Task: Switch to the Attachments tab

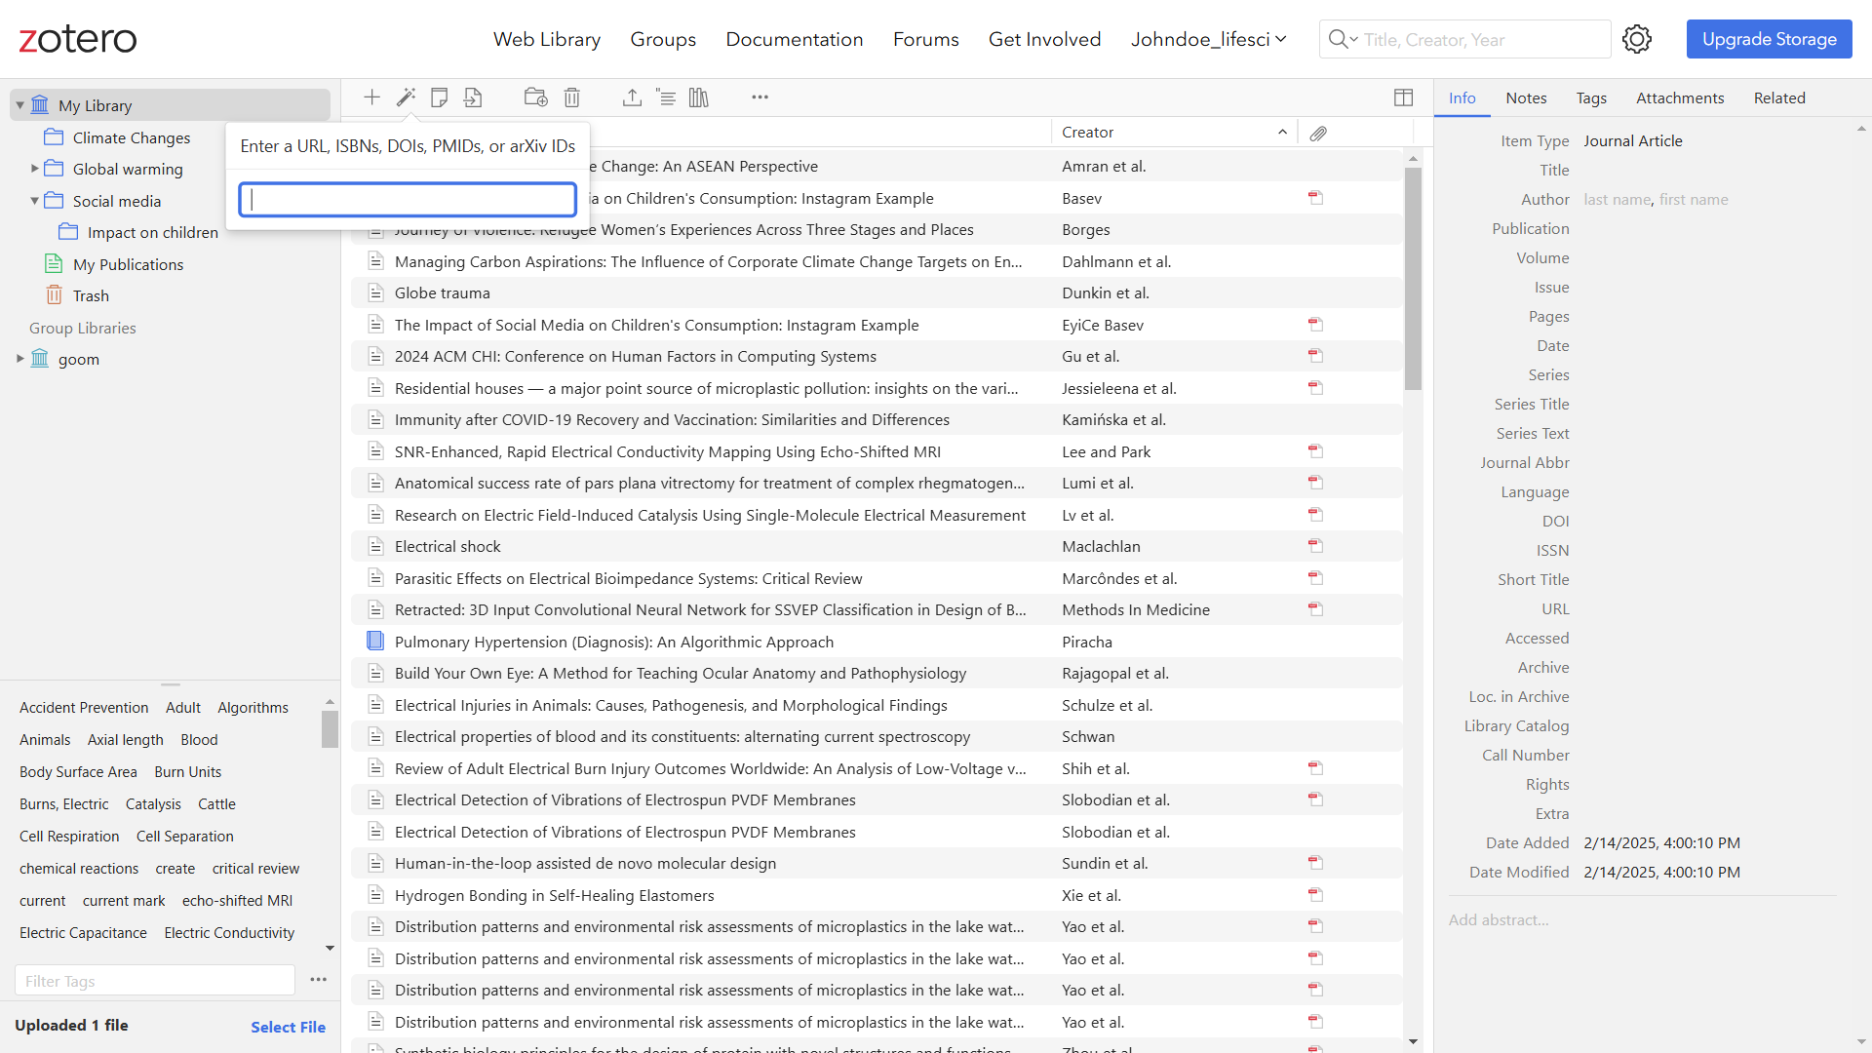Action: 1679,97
